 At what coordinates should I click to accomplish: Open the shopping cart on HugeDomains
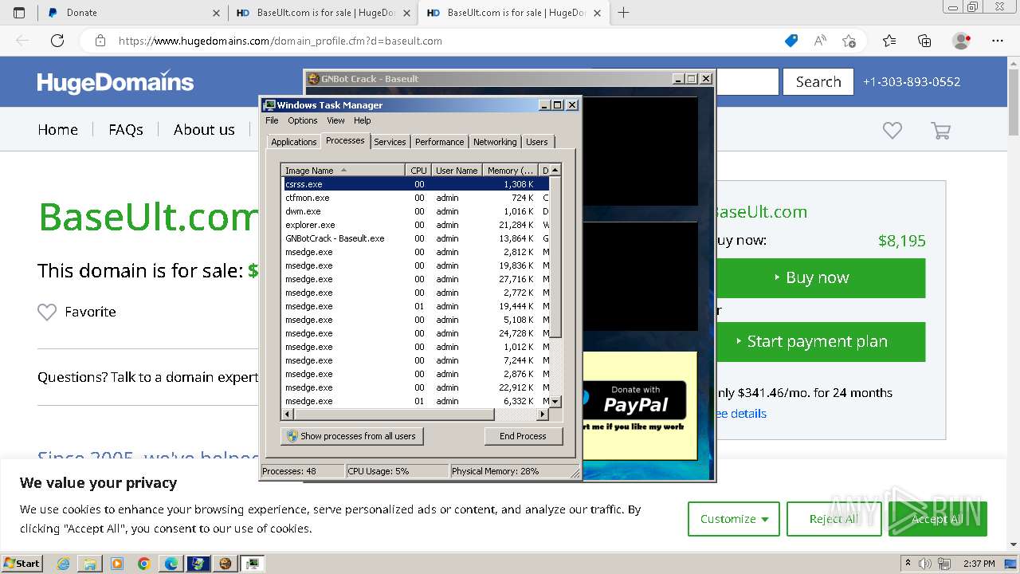click(941, 130)
